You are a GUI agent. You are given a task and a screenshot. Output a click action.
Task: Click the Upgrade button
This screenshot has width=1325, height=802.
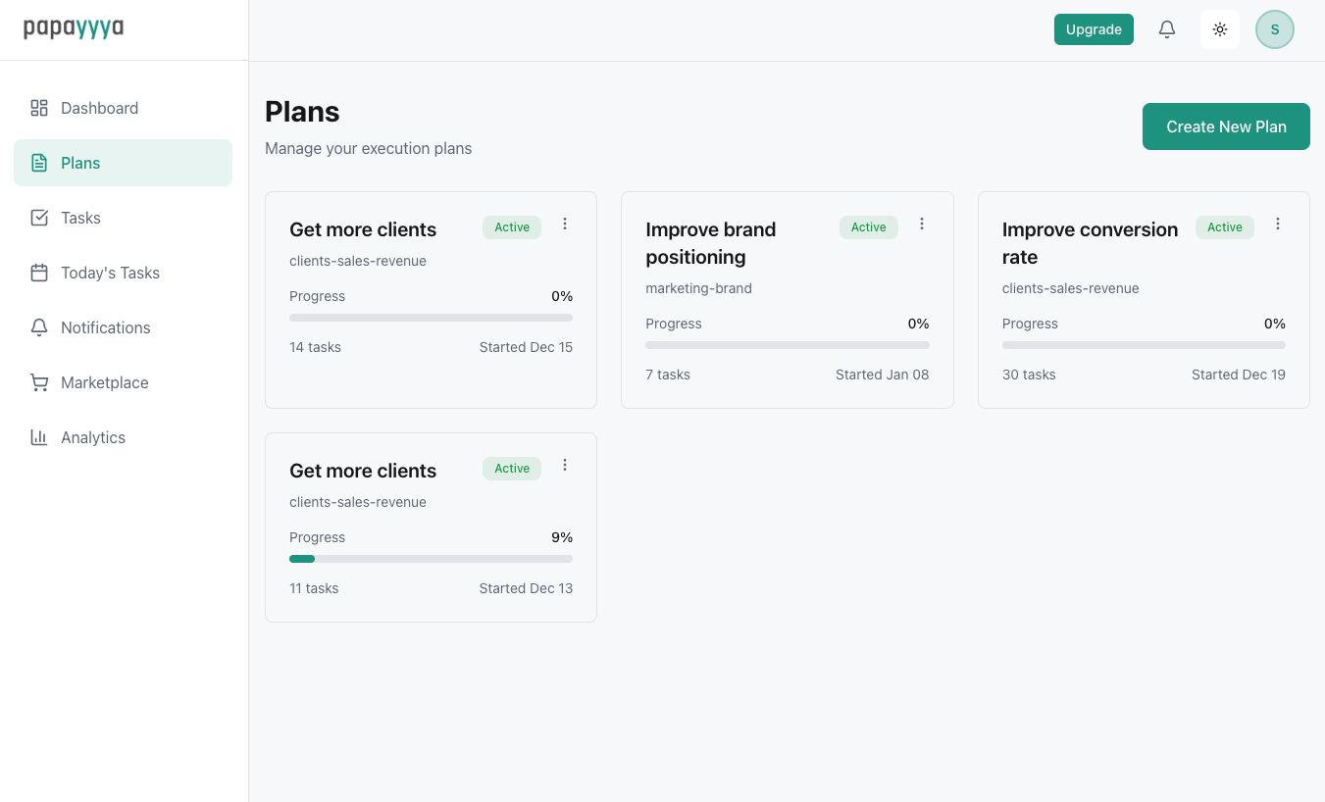click(1094, 29)
